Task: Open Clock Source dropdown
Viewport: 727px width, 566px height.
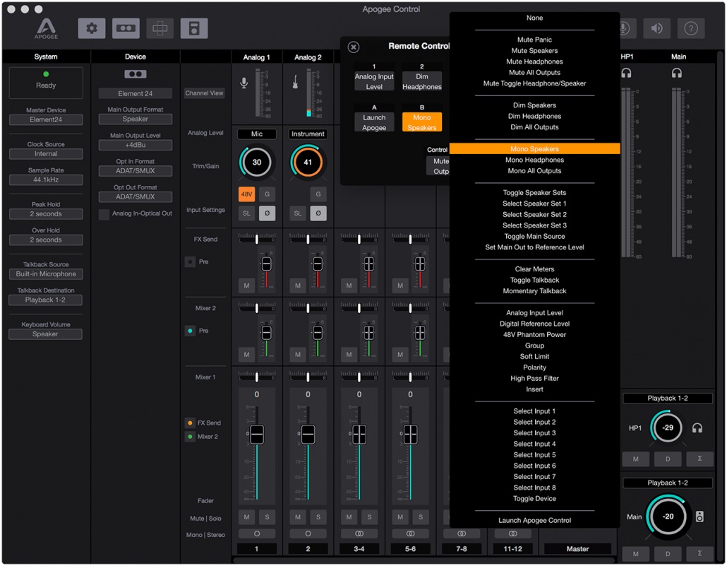Action: [46, 154]
